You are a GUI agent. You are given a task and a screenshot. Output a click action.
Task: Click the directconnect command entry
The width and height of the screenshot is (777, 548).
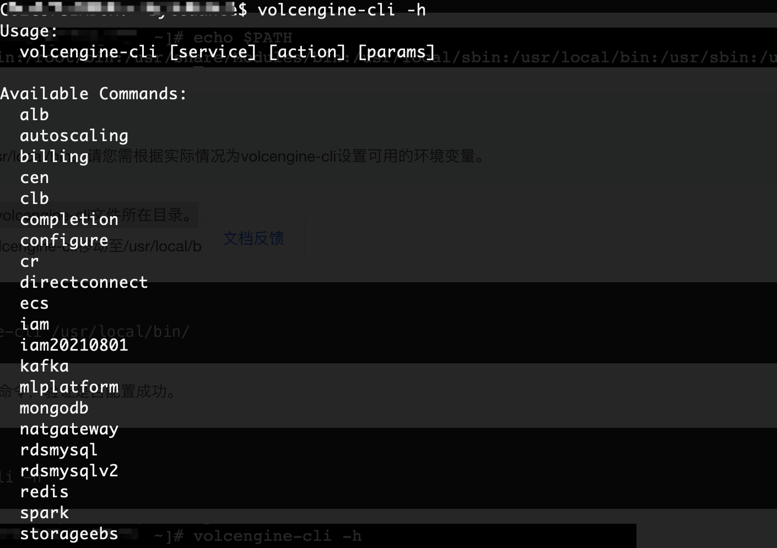click(x=84, y=282)
